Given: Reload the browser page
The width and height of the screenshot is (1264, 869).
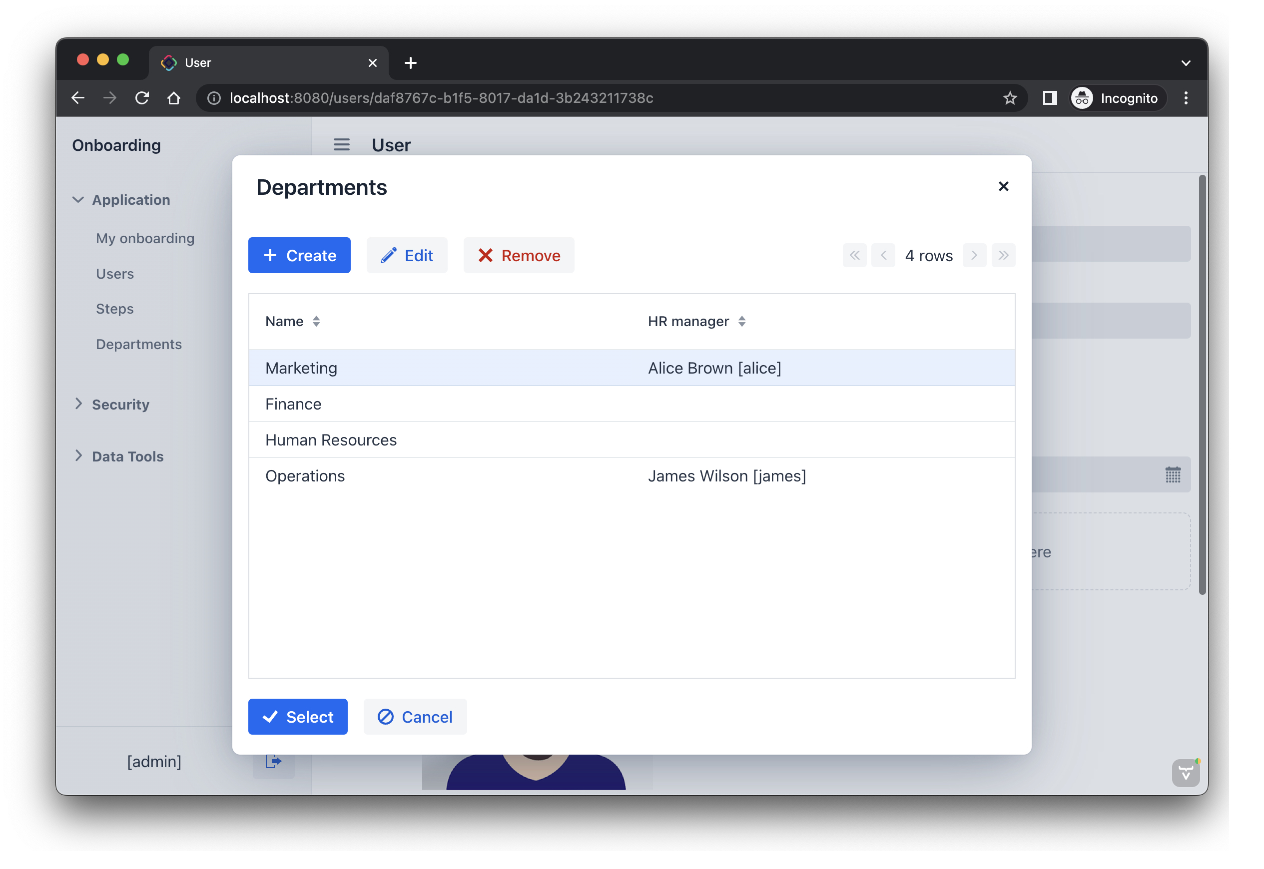Looking at the screenshot, I should point(142,98).
